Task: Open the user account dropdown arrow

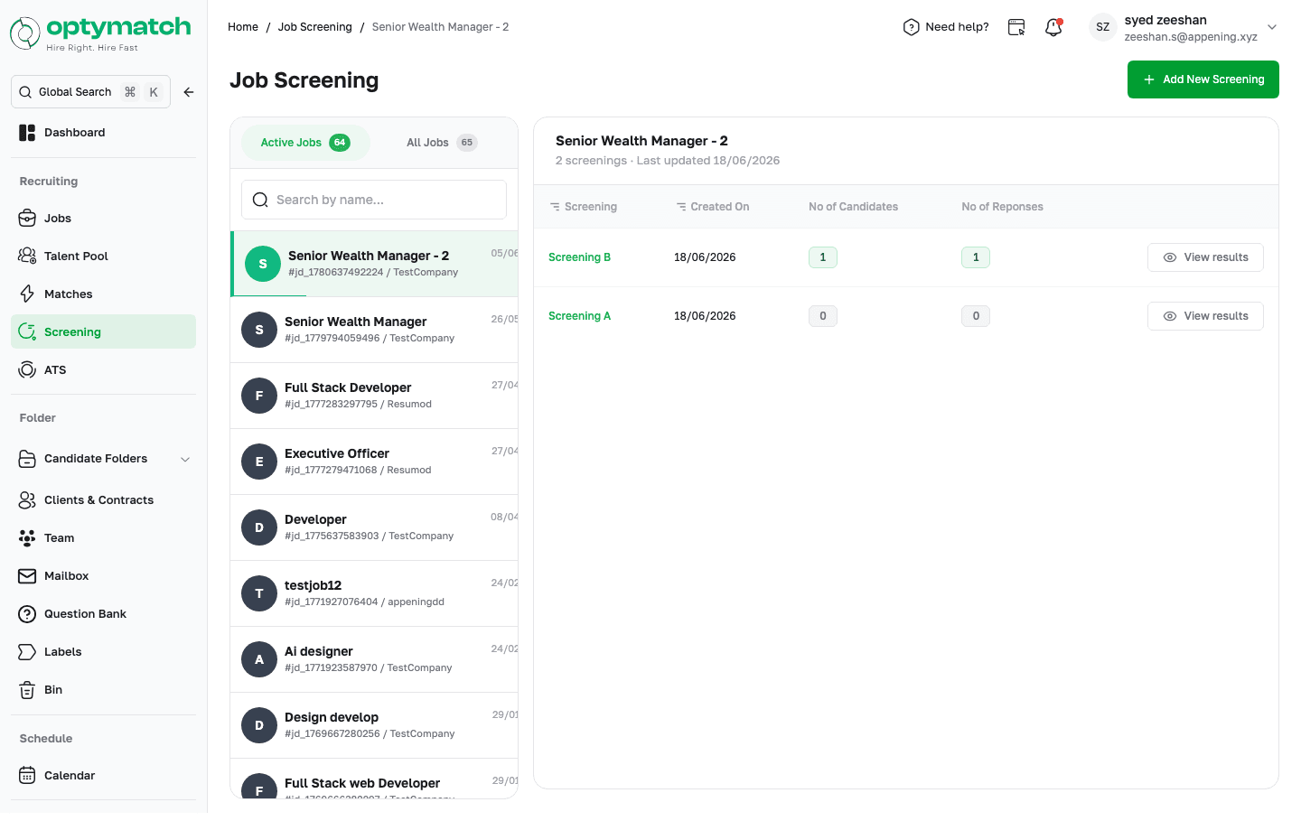Action: (x=1272, y=27)
